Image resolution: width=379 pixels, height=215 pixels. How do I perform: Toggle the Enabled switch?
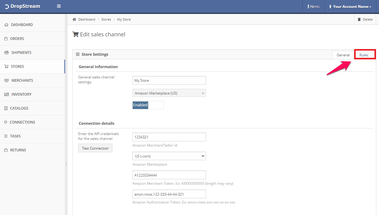[148, 105]
